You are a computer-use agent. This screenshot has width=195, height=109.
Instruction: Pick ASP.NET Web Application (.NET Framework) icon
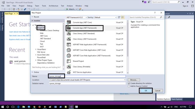click(x=69, y=44)
